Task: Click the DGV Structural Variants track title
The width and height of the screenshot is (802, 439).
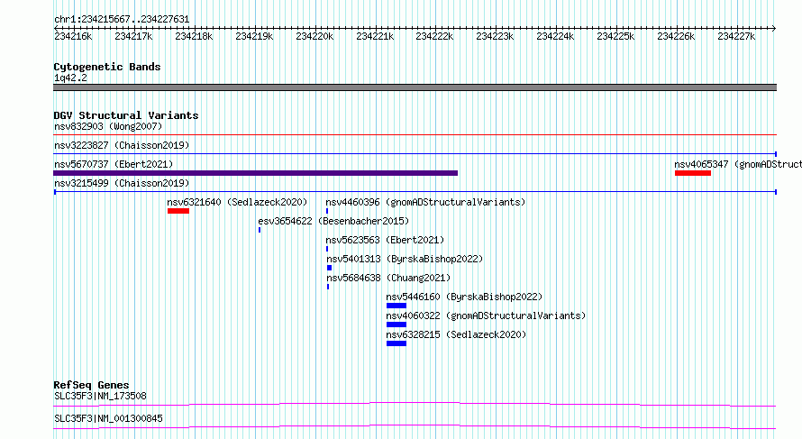Action: (126, 115)
